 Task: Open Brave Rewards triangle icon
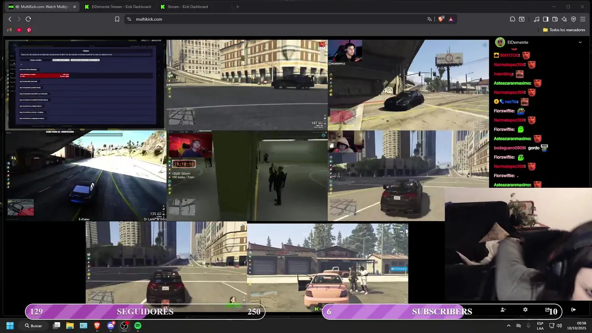click(x=451, y=19)
